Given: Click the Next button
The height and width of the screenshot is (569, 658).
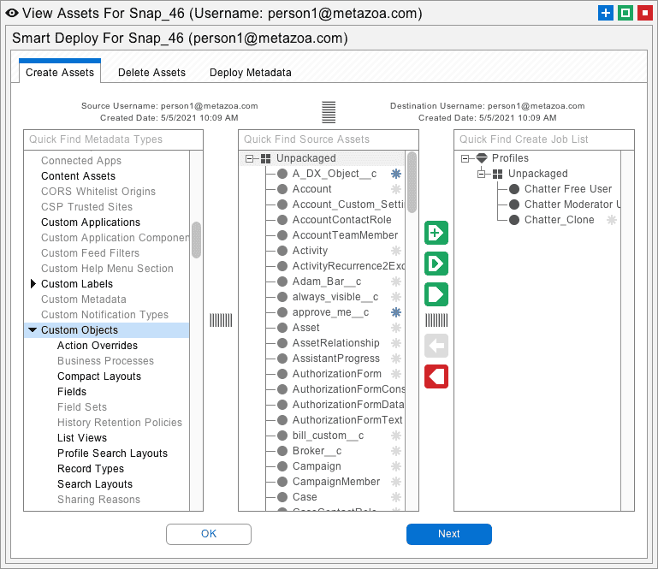Looking at the screenshot, I should (x=449, y=534).
